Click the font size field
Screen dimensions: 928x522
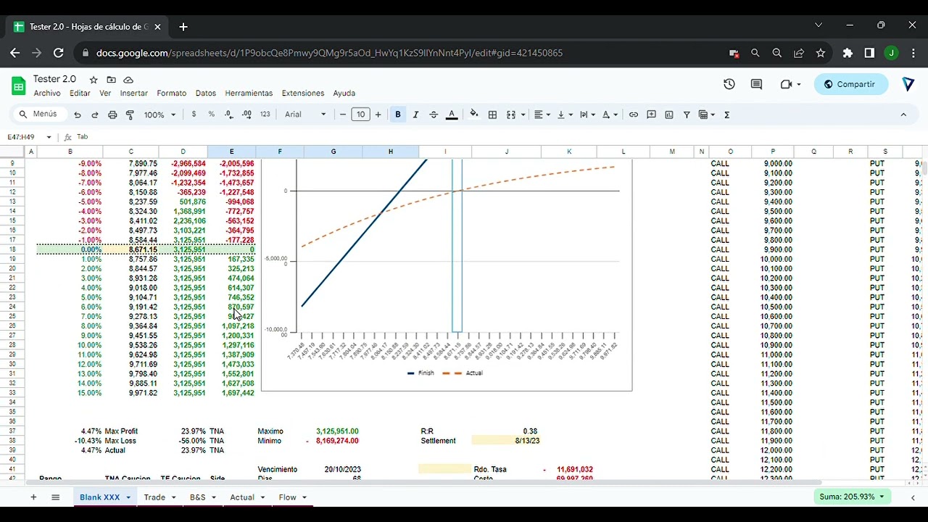coord(360,115)
